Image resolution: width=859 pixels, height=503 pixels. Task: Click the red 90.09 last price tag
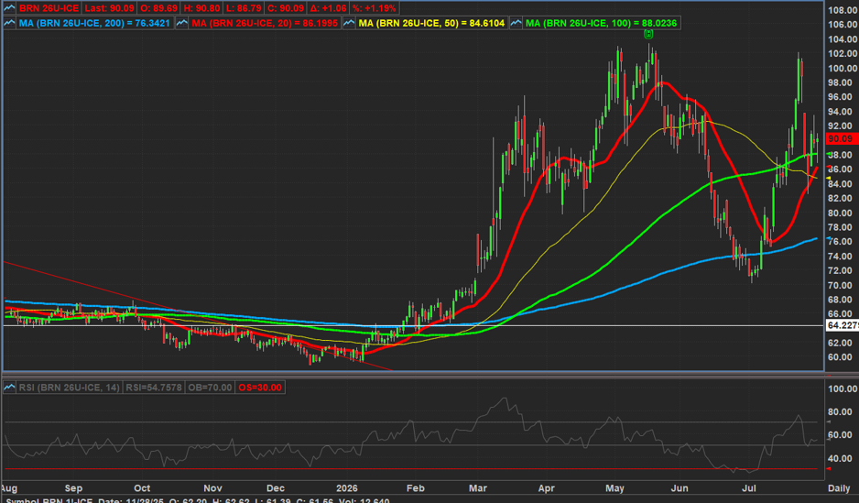click(x=842, y=138)
